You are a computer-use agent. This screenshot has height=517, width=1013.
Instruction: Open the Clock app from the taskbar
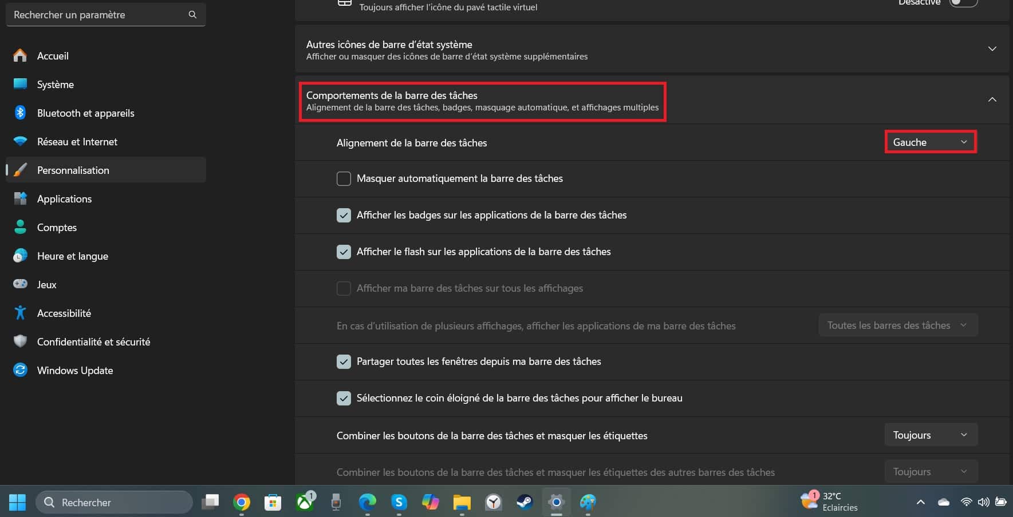[x=493, y=502]
